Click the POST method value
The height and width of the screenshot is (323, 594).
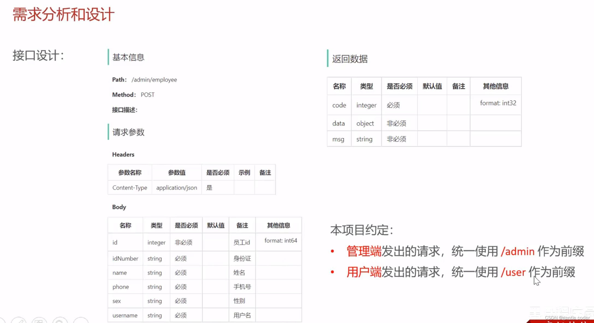click(x=147, y=95)
